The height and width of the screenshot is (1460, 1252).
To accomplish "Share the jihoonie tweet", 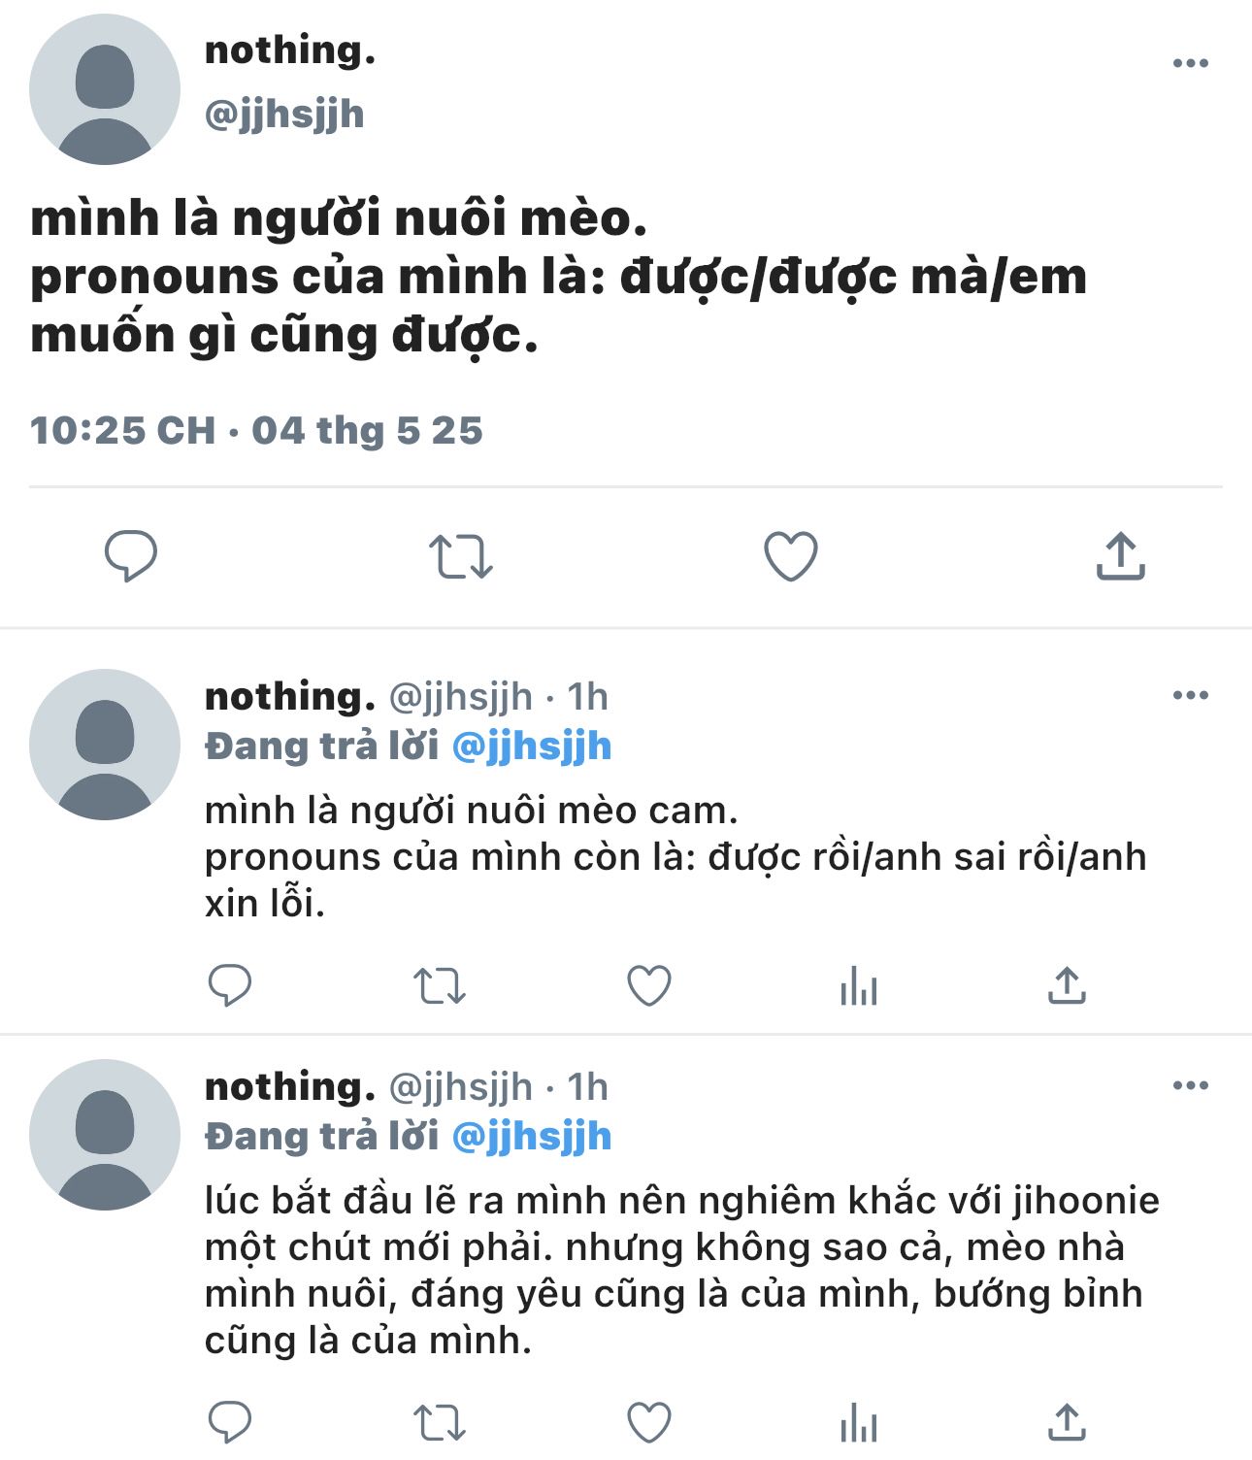I will (x=1067, y=1423).
